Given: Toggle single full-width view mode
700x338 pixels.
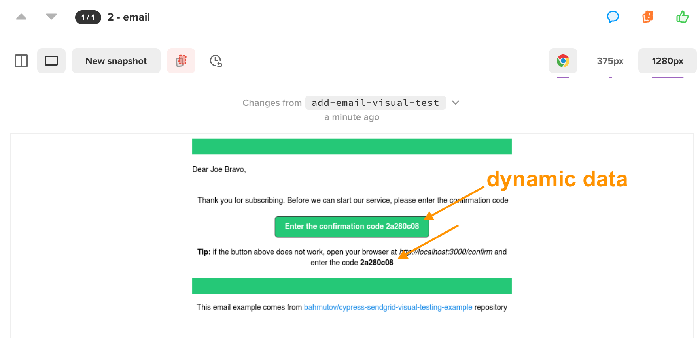Looking at the screenshot, I should click(51, 61).
